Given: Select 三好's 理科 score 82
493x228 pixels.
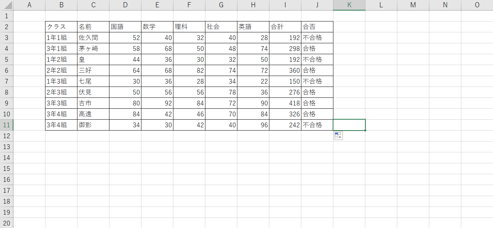Looking at the screenshot, I should click(x=189, y=71).
